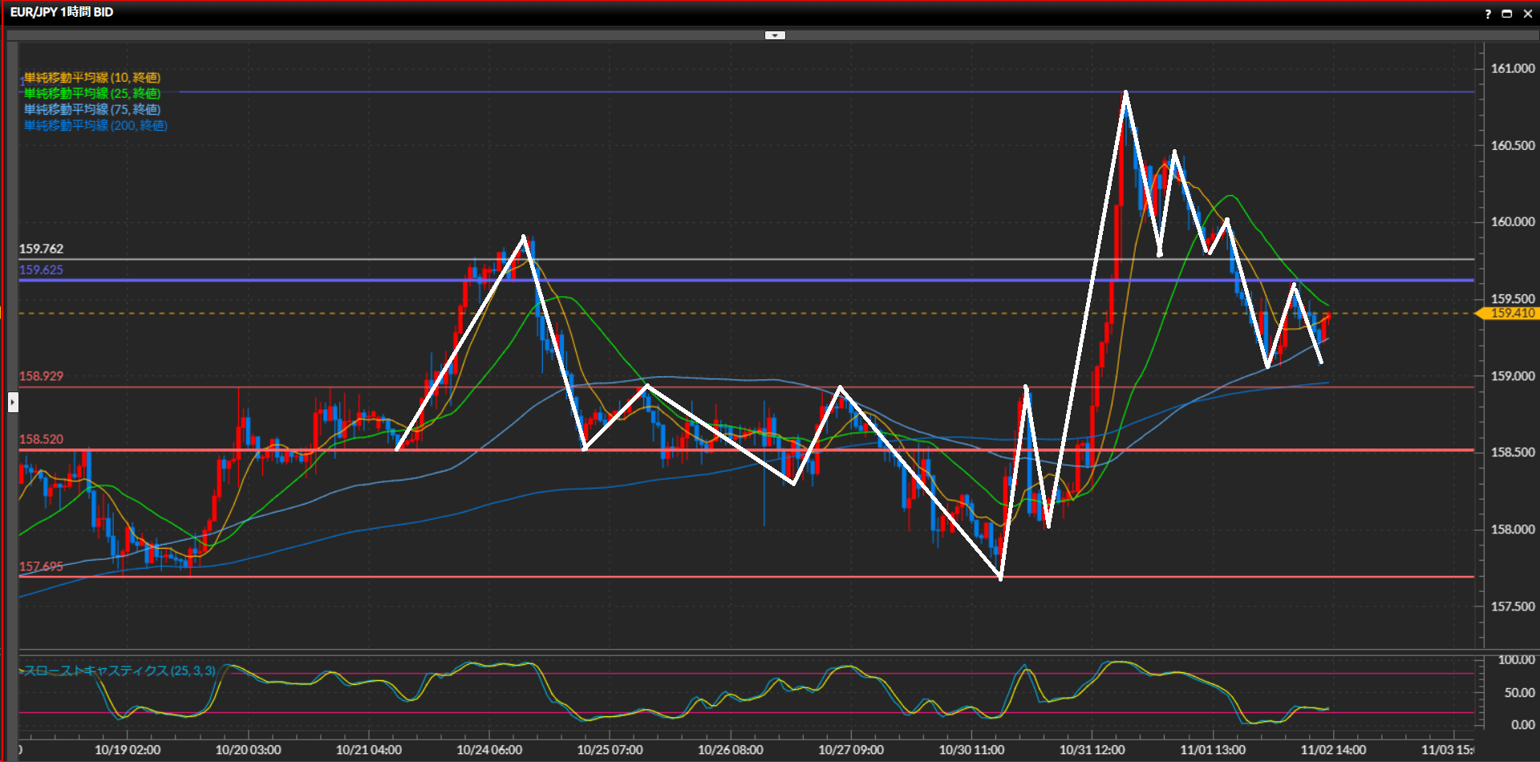Select the 157.695 support line label

(x=41, y=567)
